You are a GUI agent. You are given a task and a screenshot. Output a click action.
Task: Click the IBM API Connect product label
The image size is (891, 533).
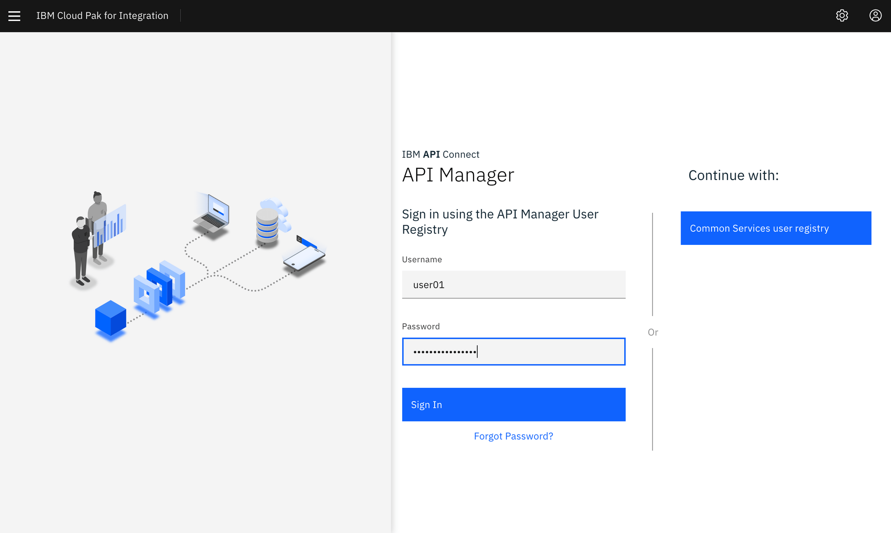pos(440,154)
